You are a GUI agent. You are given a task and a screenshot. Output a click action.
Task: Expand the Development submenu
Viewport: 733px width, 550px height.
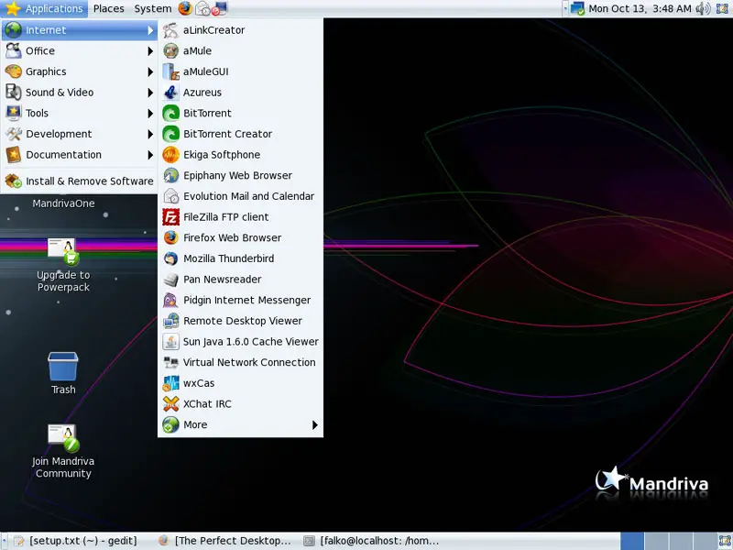[x=79, y=134]
